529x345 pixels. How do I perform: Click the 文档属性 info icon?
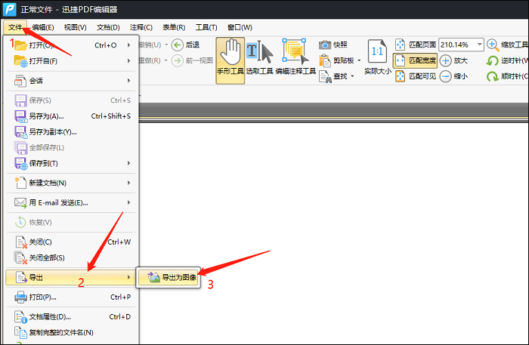(20, 317)
